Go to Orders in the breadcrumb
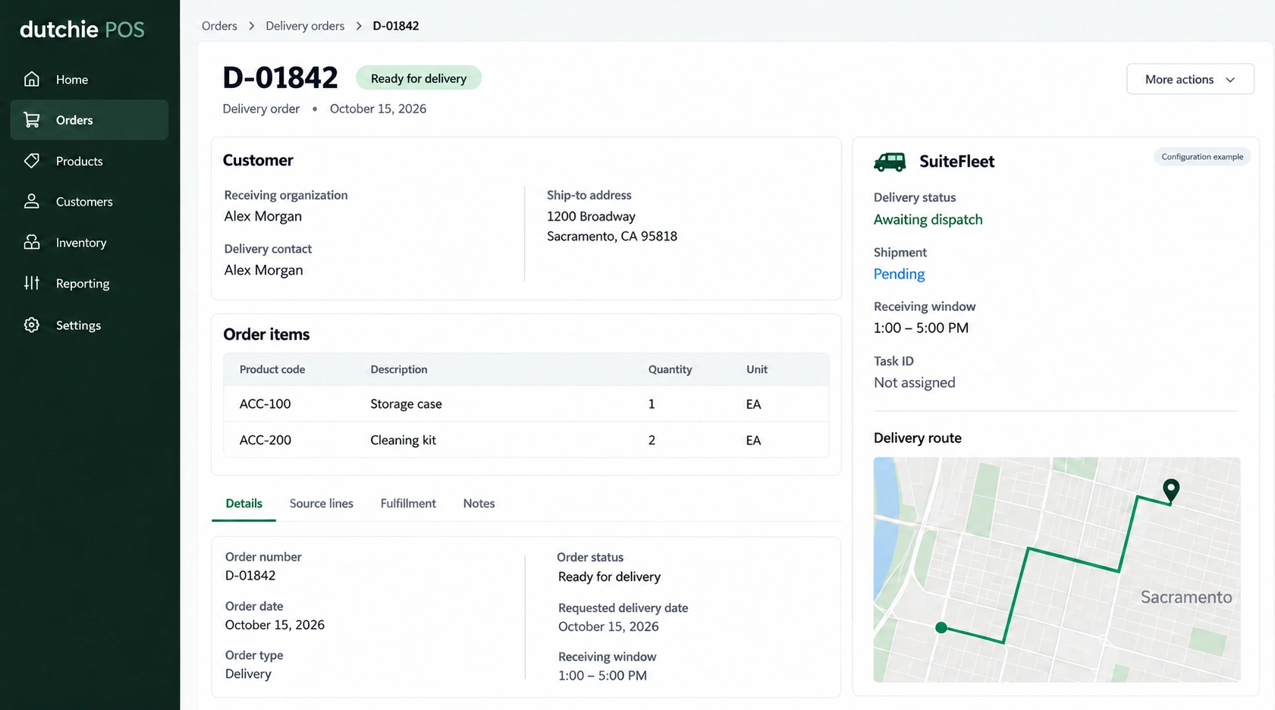The height and width of the screenshot is (710, 1275). [x=219, y=26]
